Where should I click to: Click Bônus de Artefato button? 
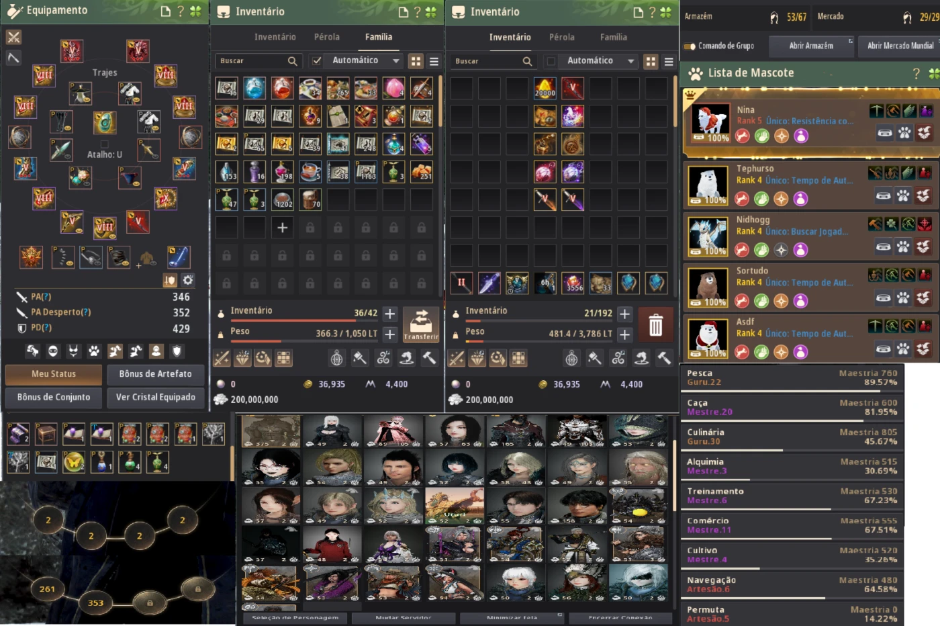coord(156,374)
